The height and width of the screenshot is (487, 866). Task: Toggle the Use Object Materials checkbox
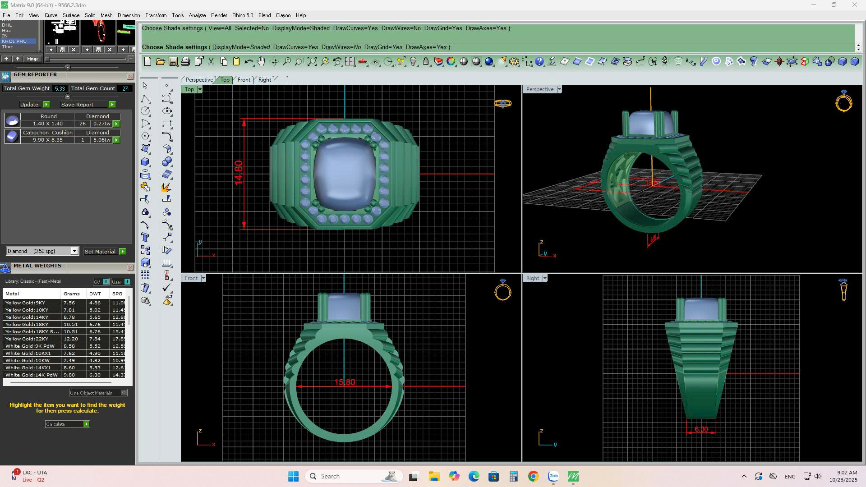(x=124, y=393)
